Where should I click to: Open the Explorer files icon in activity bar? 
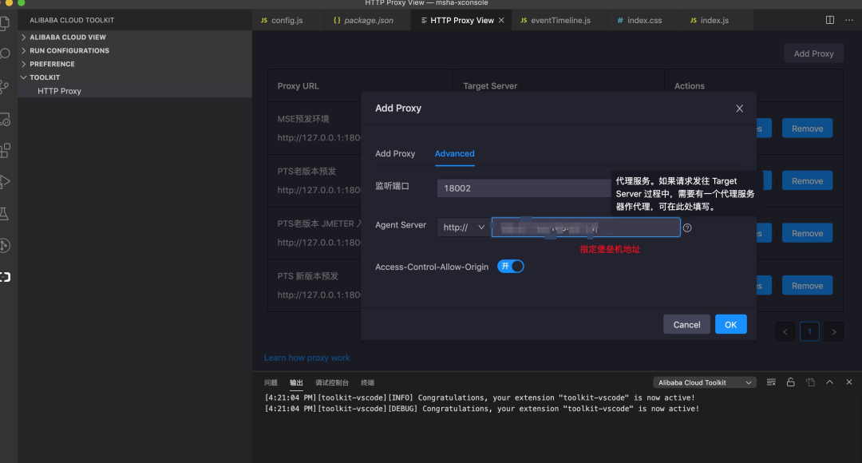coord(5,23)
